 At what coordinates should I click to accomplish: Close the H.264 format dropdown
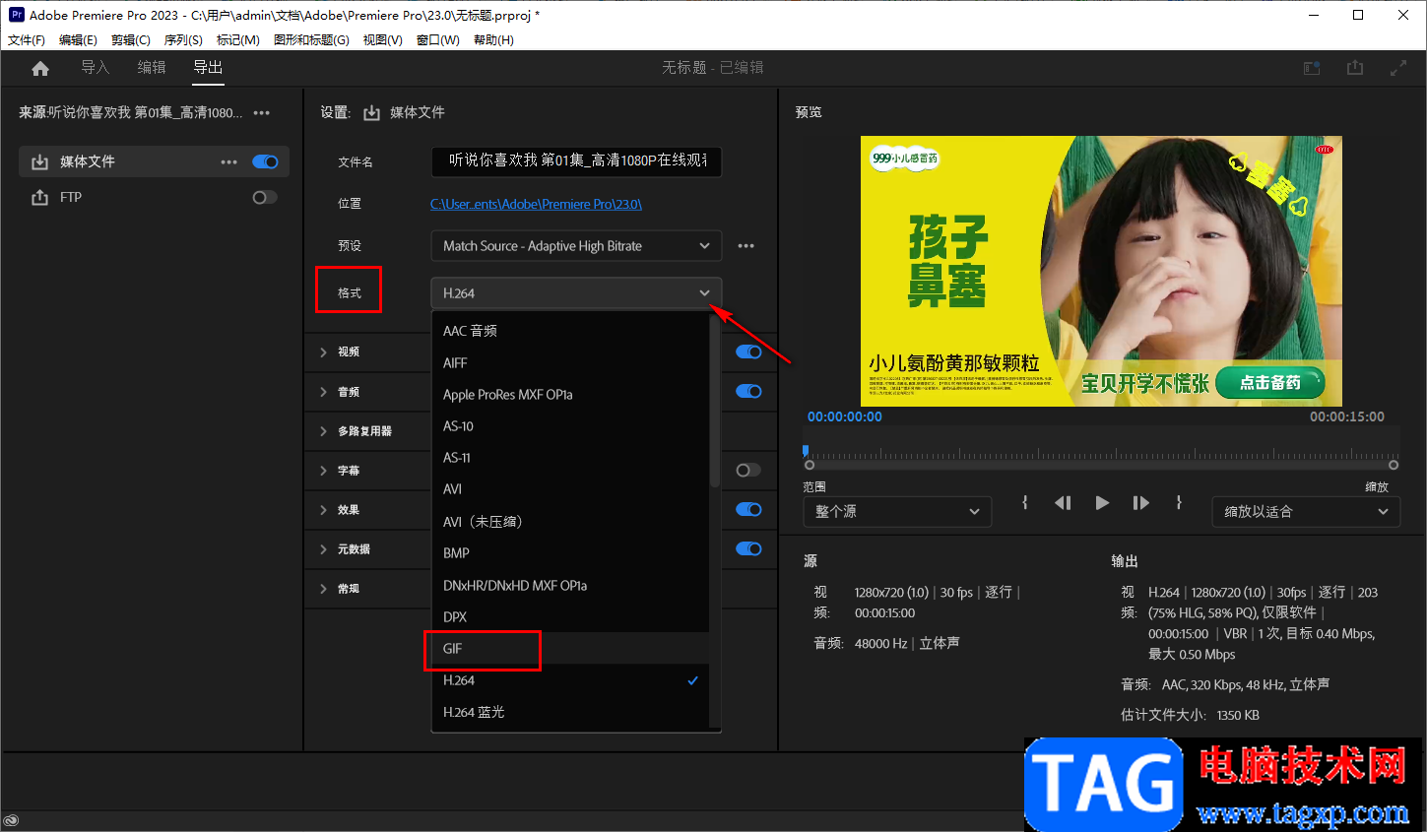coord(576,293)
